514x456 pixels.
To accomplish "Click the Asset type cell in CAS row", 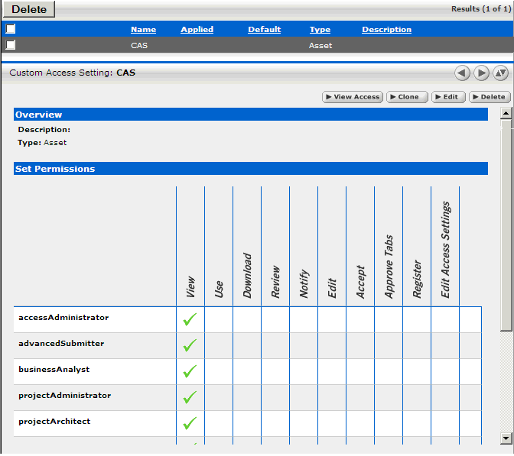I will click(x=320, y=46).
